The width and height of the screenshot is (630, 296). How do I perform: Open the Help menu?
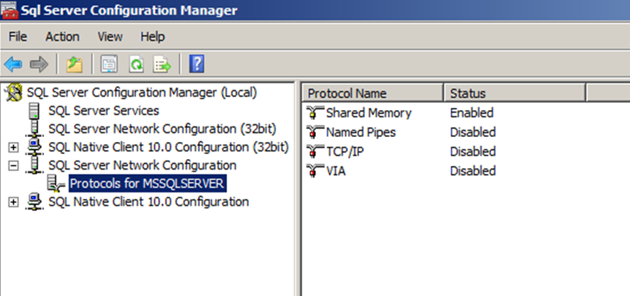(x=153, y=37)
